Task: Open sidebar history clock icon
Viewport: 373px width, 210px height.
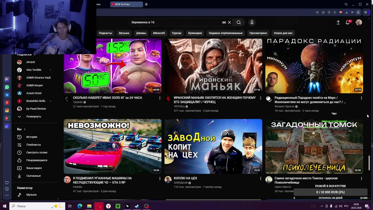Action: (7, 189)
